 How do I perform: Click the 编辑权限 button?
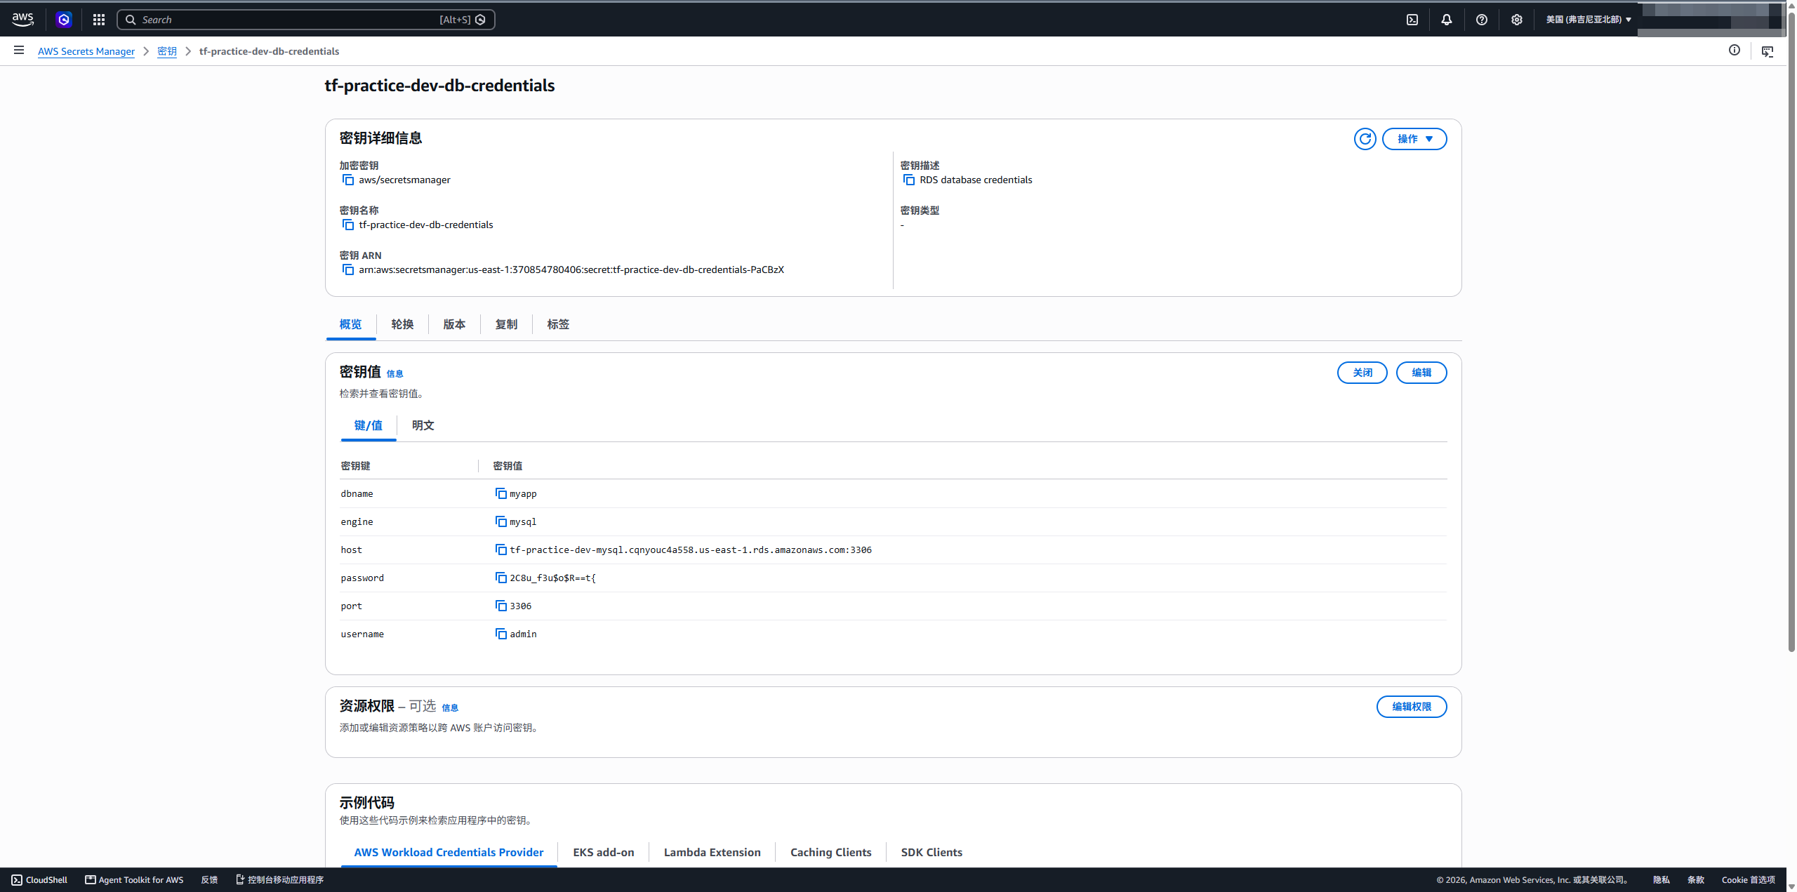point(1412,707)
